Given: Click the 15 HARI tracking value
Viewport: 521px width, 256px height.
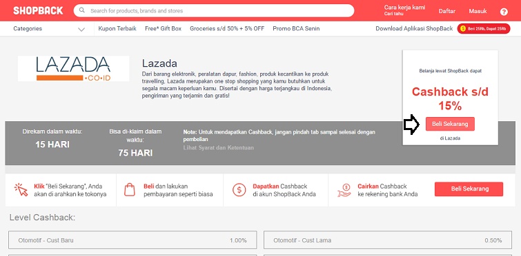Looking at the screenshot, I should [52, 145].
